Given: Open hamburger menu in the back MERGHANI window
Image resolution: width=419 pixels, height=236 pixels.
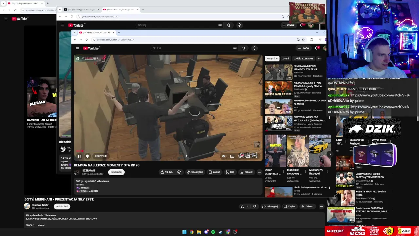Looking at the screenshot, I should [6, 19].
